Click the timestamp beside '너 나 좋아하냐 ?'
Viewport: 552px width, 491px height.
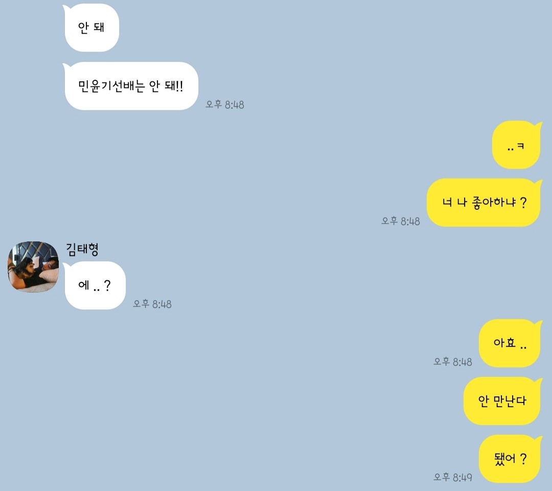(401, 221)
